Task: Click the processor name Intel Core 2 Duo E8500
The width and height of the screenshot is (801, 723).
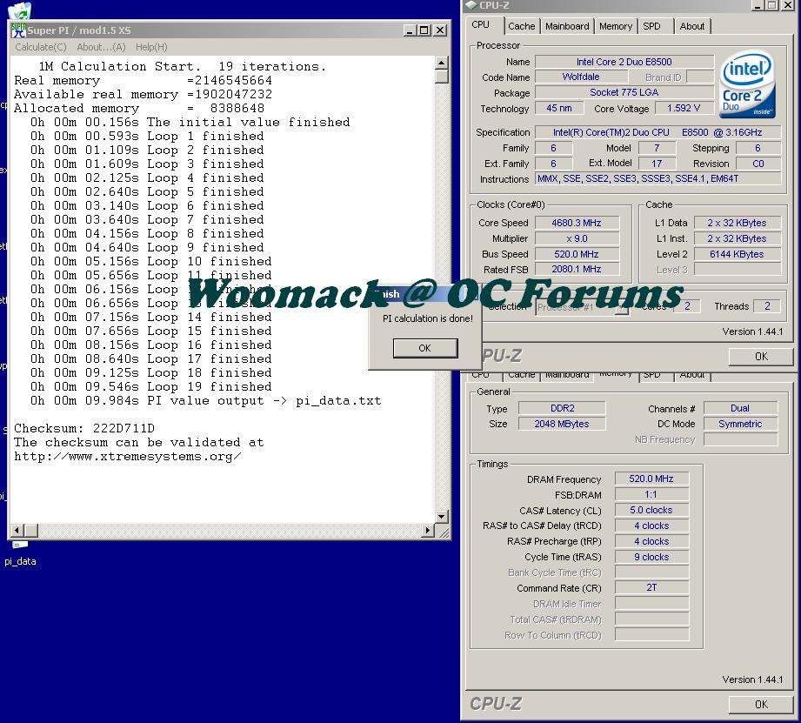Action: click(624, 62)
